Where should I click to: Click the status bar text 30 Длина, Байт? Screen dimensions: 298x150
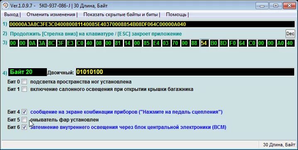click(279, 145)
